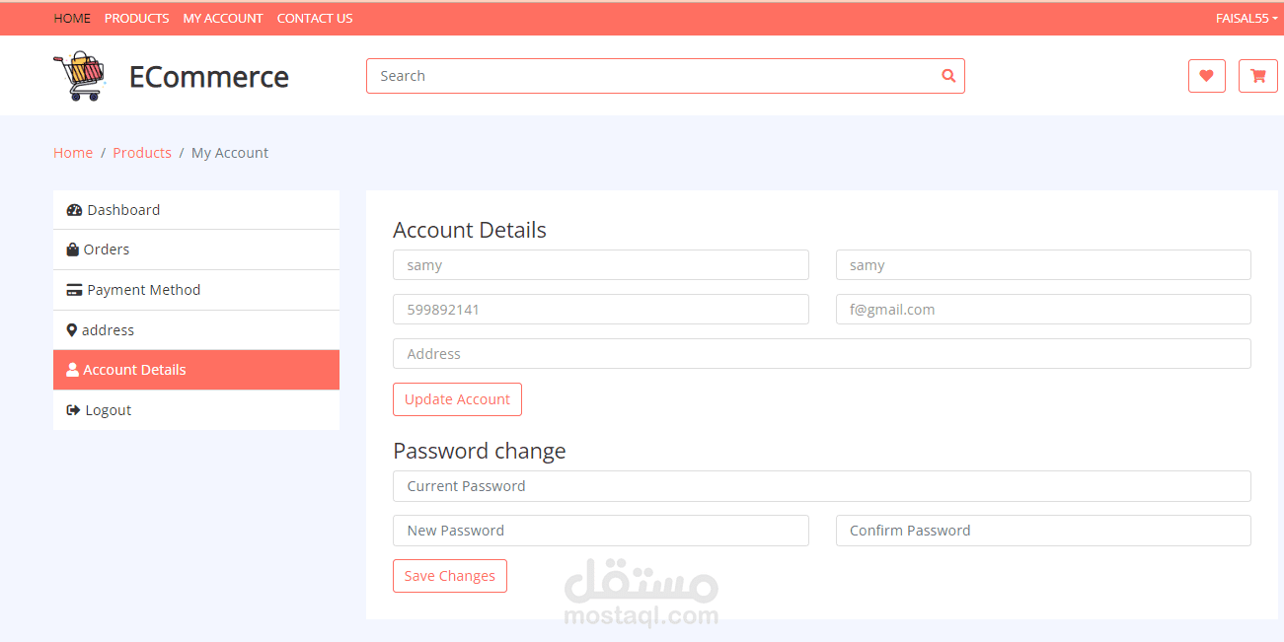The image size is (1284, 642).
Task: Select address in the sidebar
Action: (196, 330)
